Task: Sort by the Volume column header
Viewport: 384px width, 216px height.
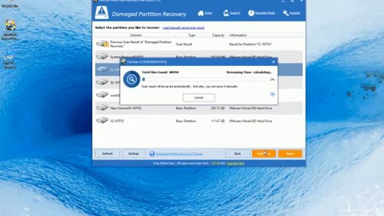Action: click(x=135, y=35)
